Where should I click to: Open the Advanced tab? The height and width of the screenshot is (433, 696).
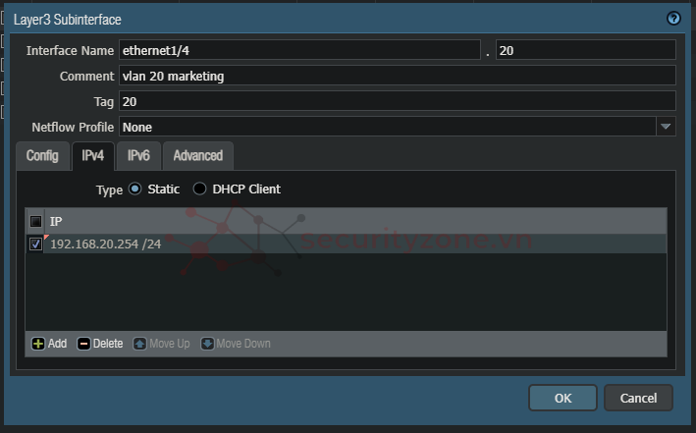click(197, 155)
